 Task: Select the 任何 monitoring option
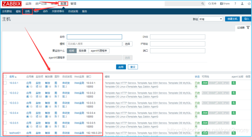coord(72,51)
